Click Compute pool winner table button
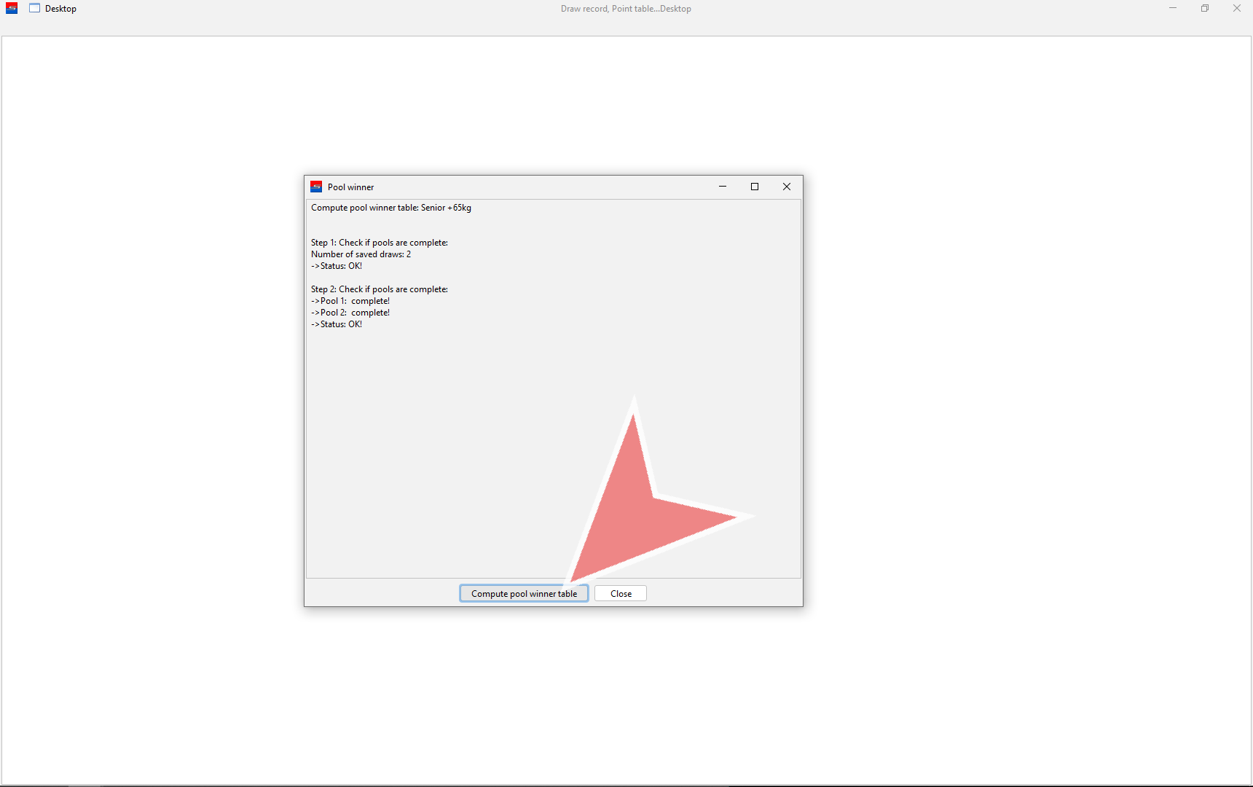Screen dimensions: 1253x787 [524, 593]
